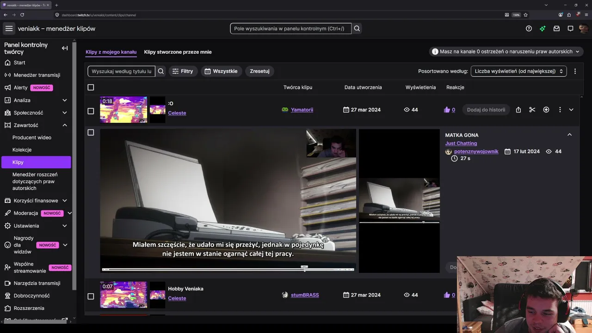Open the ":O" clip thumbnail
Screen dimensions: 592x333
coord(123,110)
